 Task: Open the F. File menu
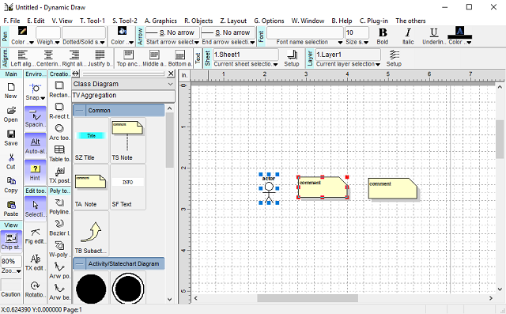click(x=12, y=21)
